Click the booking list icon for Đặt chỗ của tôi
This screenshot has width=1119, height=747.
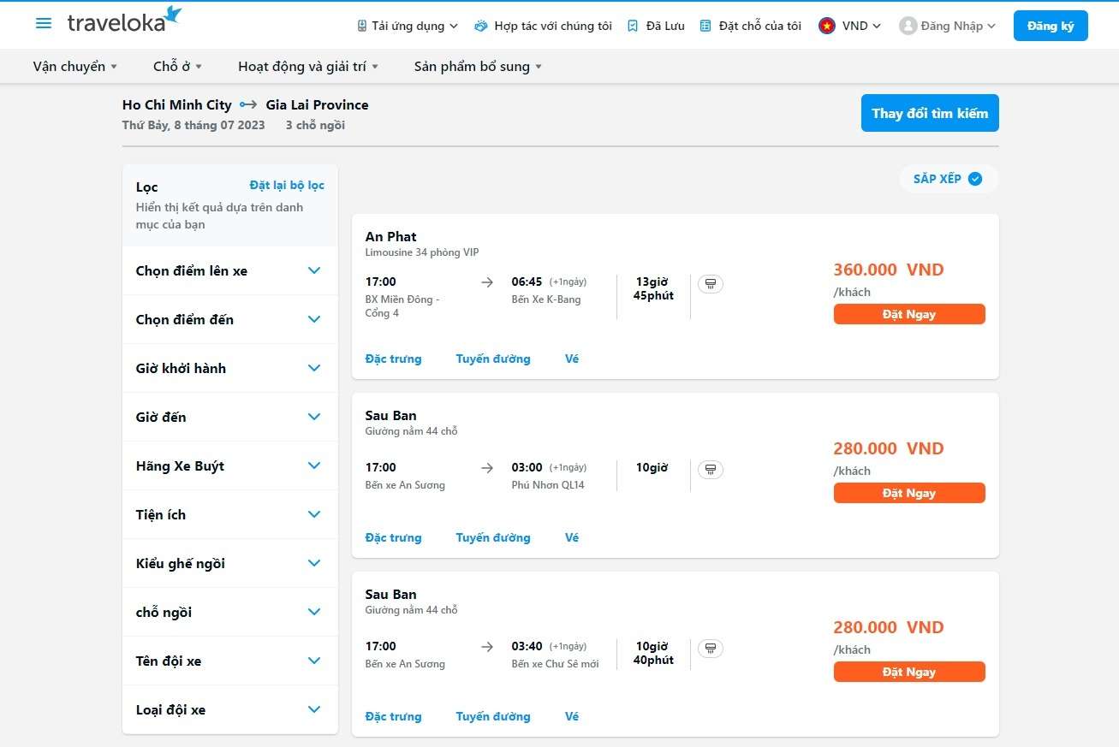pyautogui.click(x=705, y=26)
